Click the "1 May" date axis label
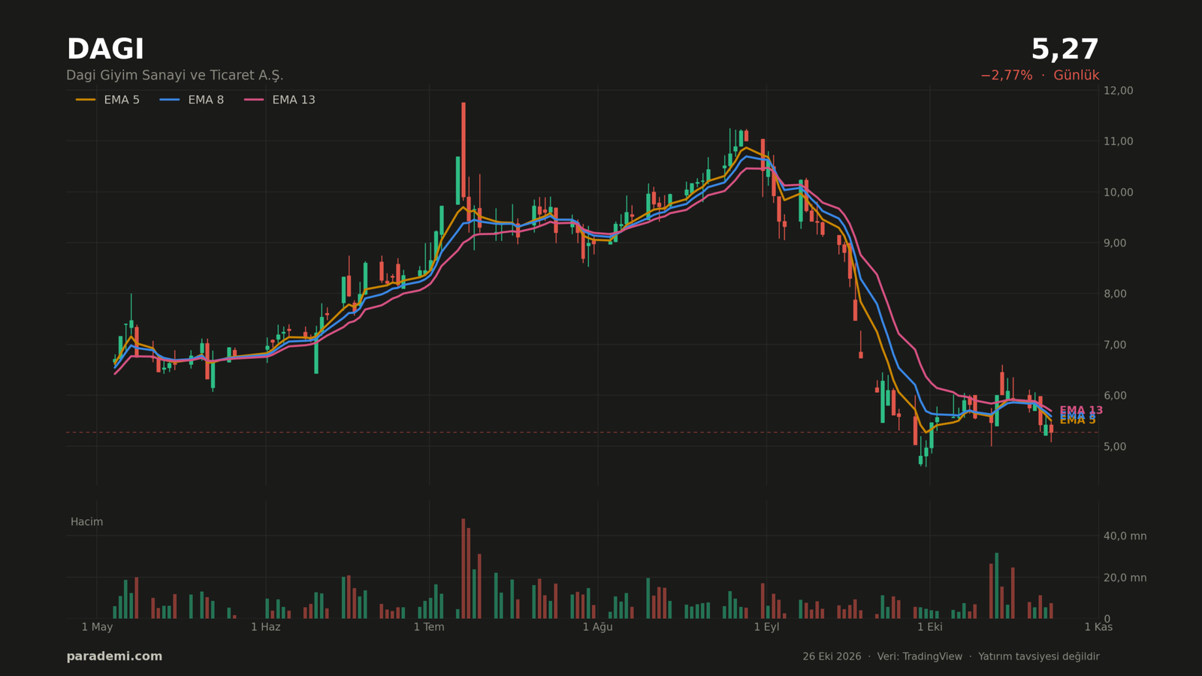 point(97,627)
